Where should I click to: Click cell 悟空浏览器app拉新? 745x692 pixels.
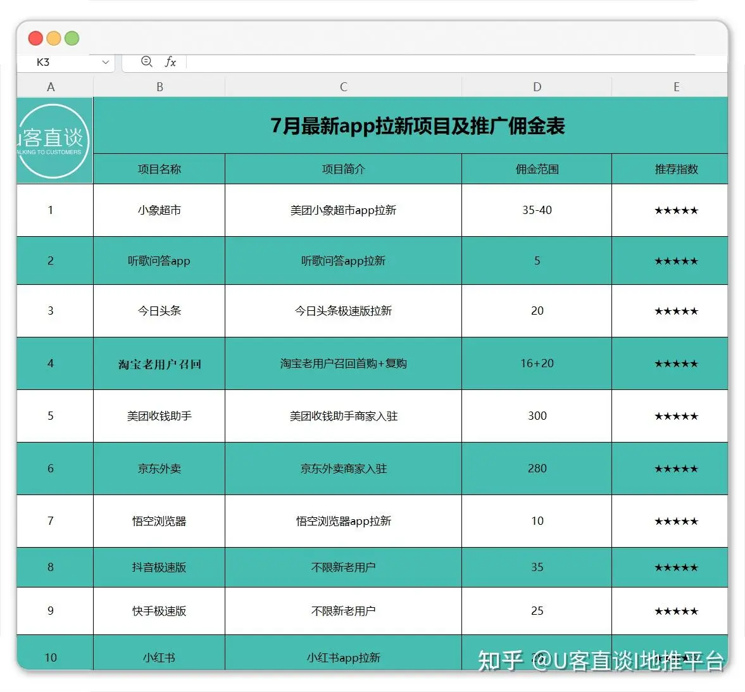point(344,521)
